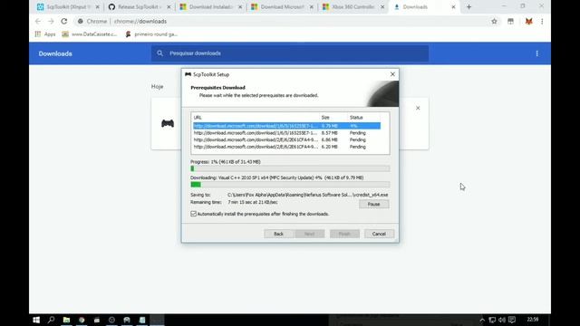Click the taskbar clock showing 22:59
Image resolution: width=580 pixels, height=326 pixels.
[533, 320]
